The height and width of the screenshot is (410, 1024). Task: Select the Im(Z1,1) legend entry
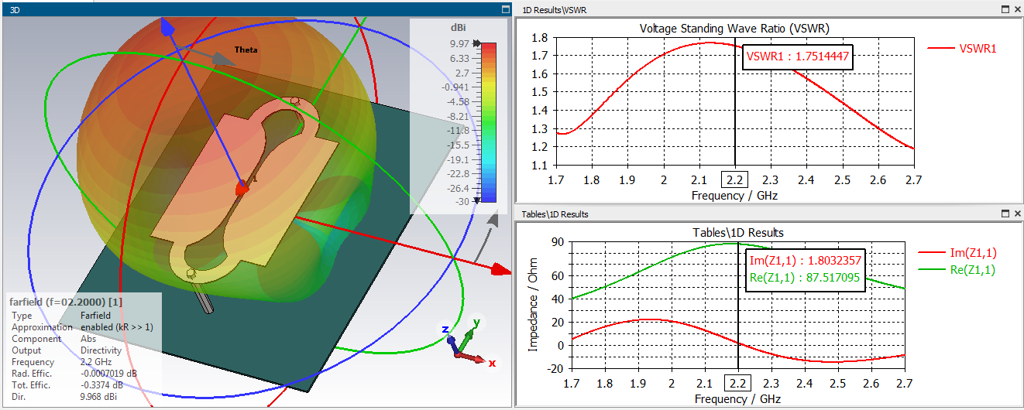957,252
